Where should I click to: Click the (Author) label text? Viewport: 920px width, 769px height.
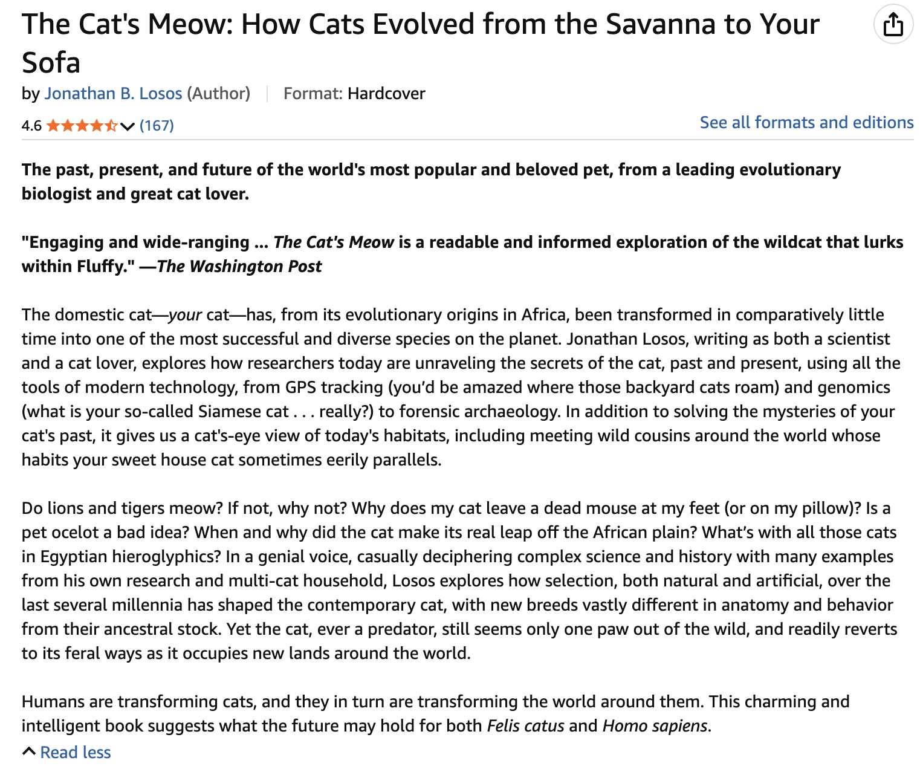pos(218,94)
